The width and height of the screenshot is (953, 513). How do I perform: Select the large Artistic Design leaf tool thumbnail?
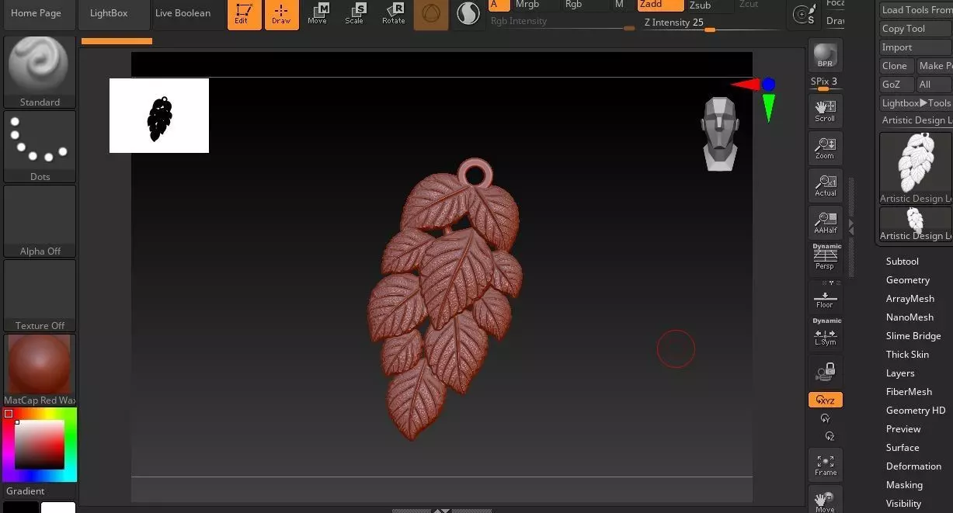[916, 168]
